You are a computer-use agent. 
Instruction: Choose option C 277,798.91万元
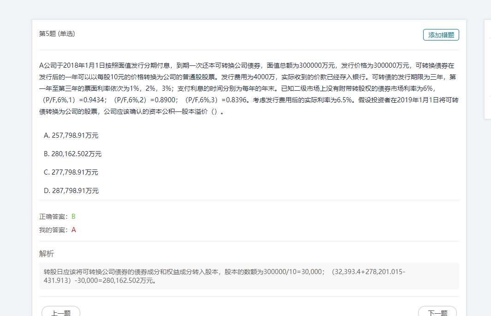(71, 172)
